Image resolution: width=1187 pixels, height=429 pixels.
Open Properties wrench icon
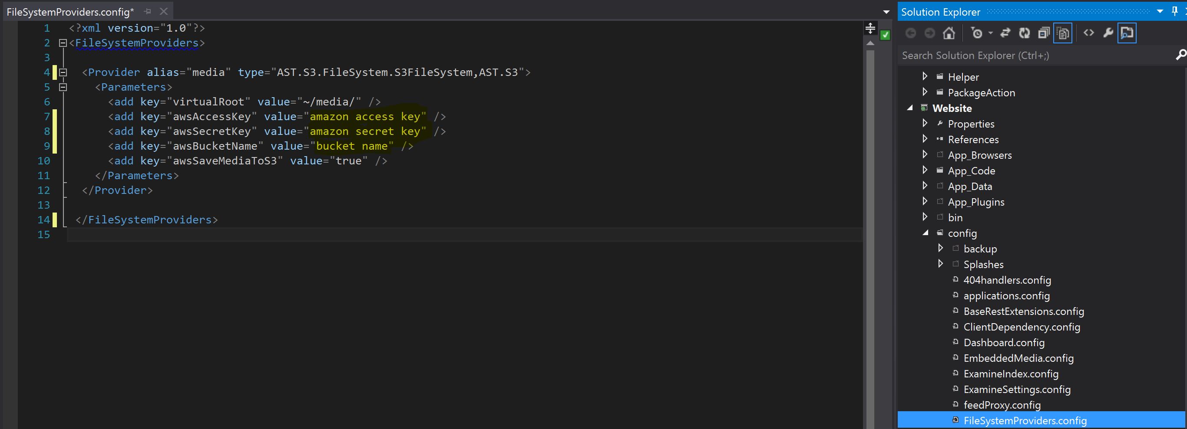coord(1108,33)
